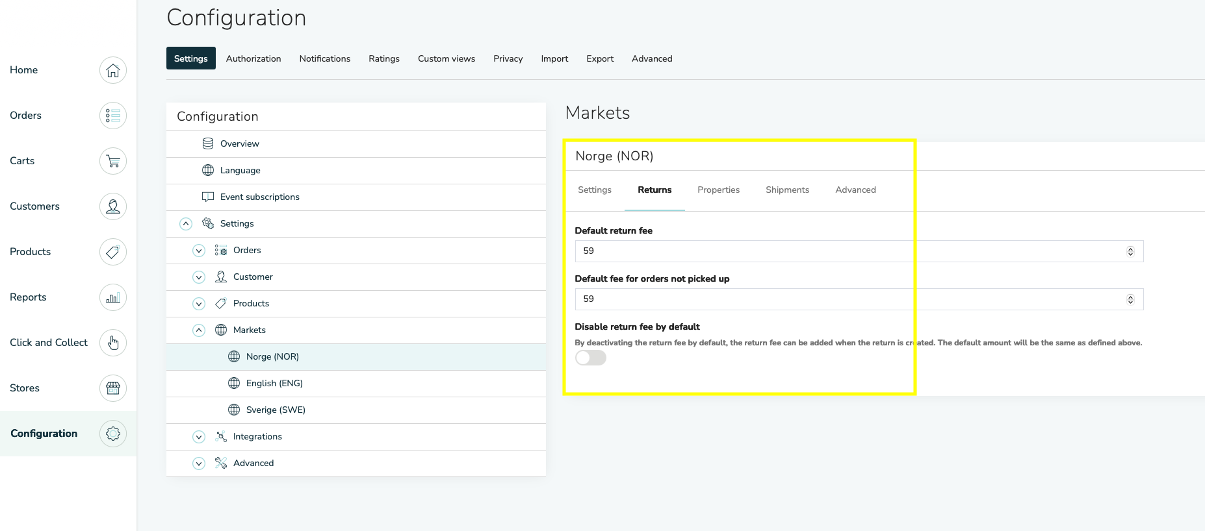Toggle the Disable return fee by default switch
Screen dimensions: 1205x531
(590, 358)
